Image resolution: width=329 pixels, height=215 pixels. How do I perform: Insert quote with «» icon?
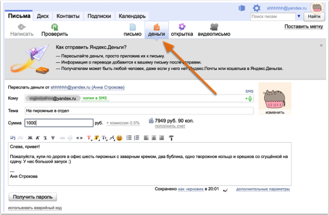[79, 138]
